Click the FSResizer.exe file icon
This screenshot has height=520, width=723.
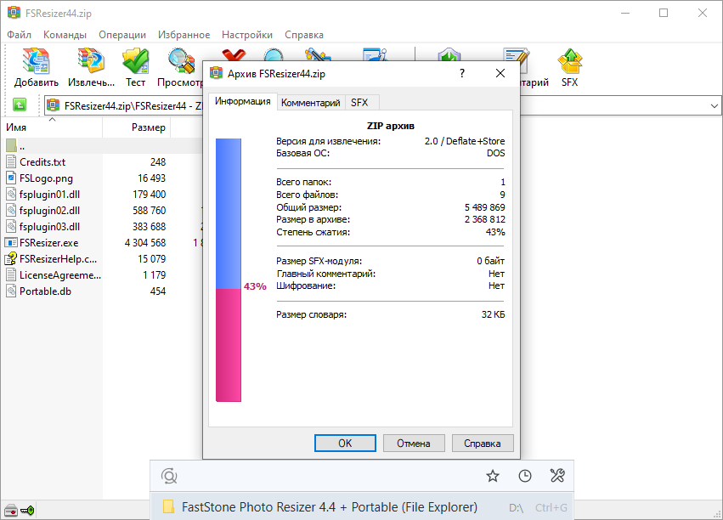11,242
